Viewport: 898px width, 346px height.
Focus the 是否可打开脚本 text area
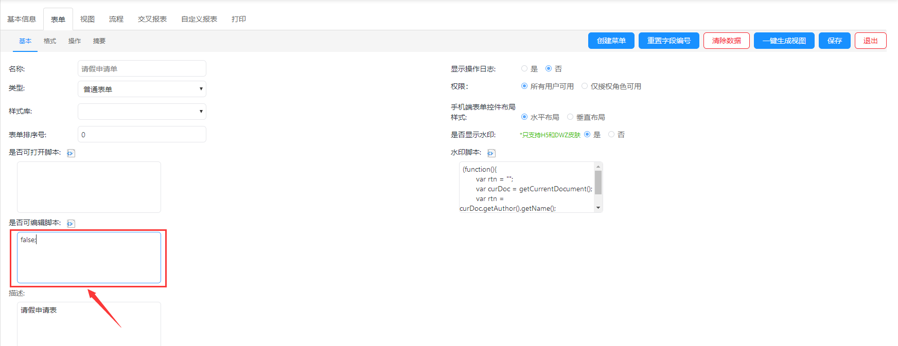[89, 187]
